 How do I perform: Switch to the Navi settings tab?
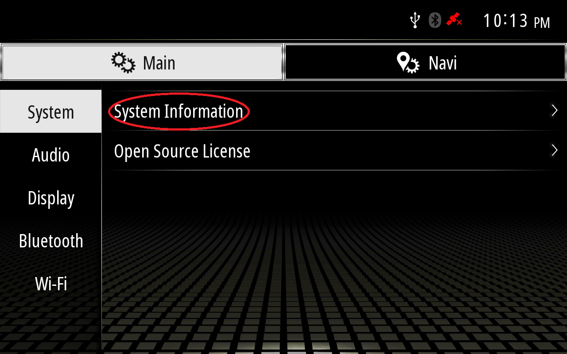[425, 62]
